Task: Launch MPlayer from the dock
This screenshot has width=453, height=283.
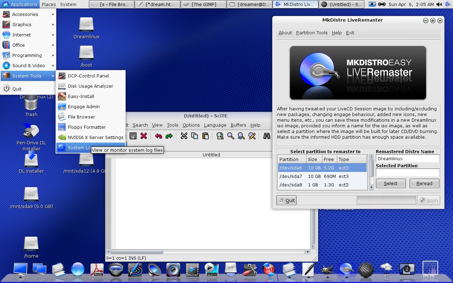Action: [x=193, y=270]
